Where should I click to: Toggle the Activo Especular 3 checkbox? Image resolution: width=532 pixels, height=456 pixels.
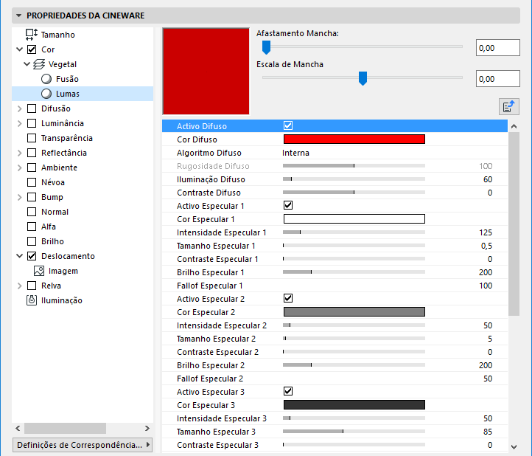pyautogui.click(x=288, y=391)
